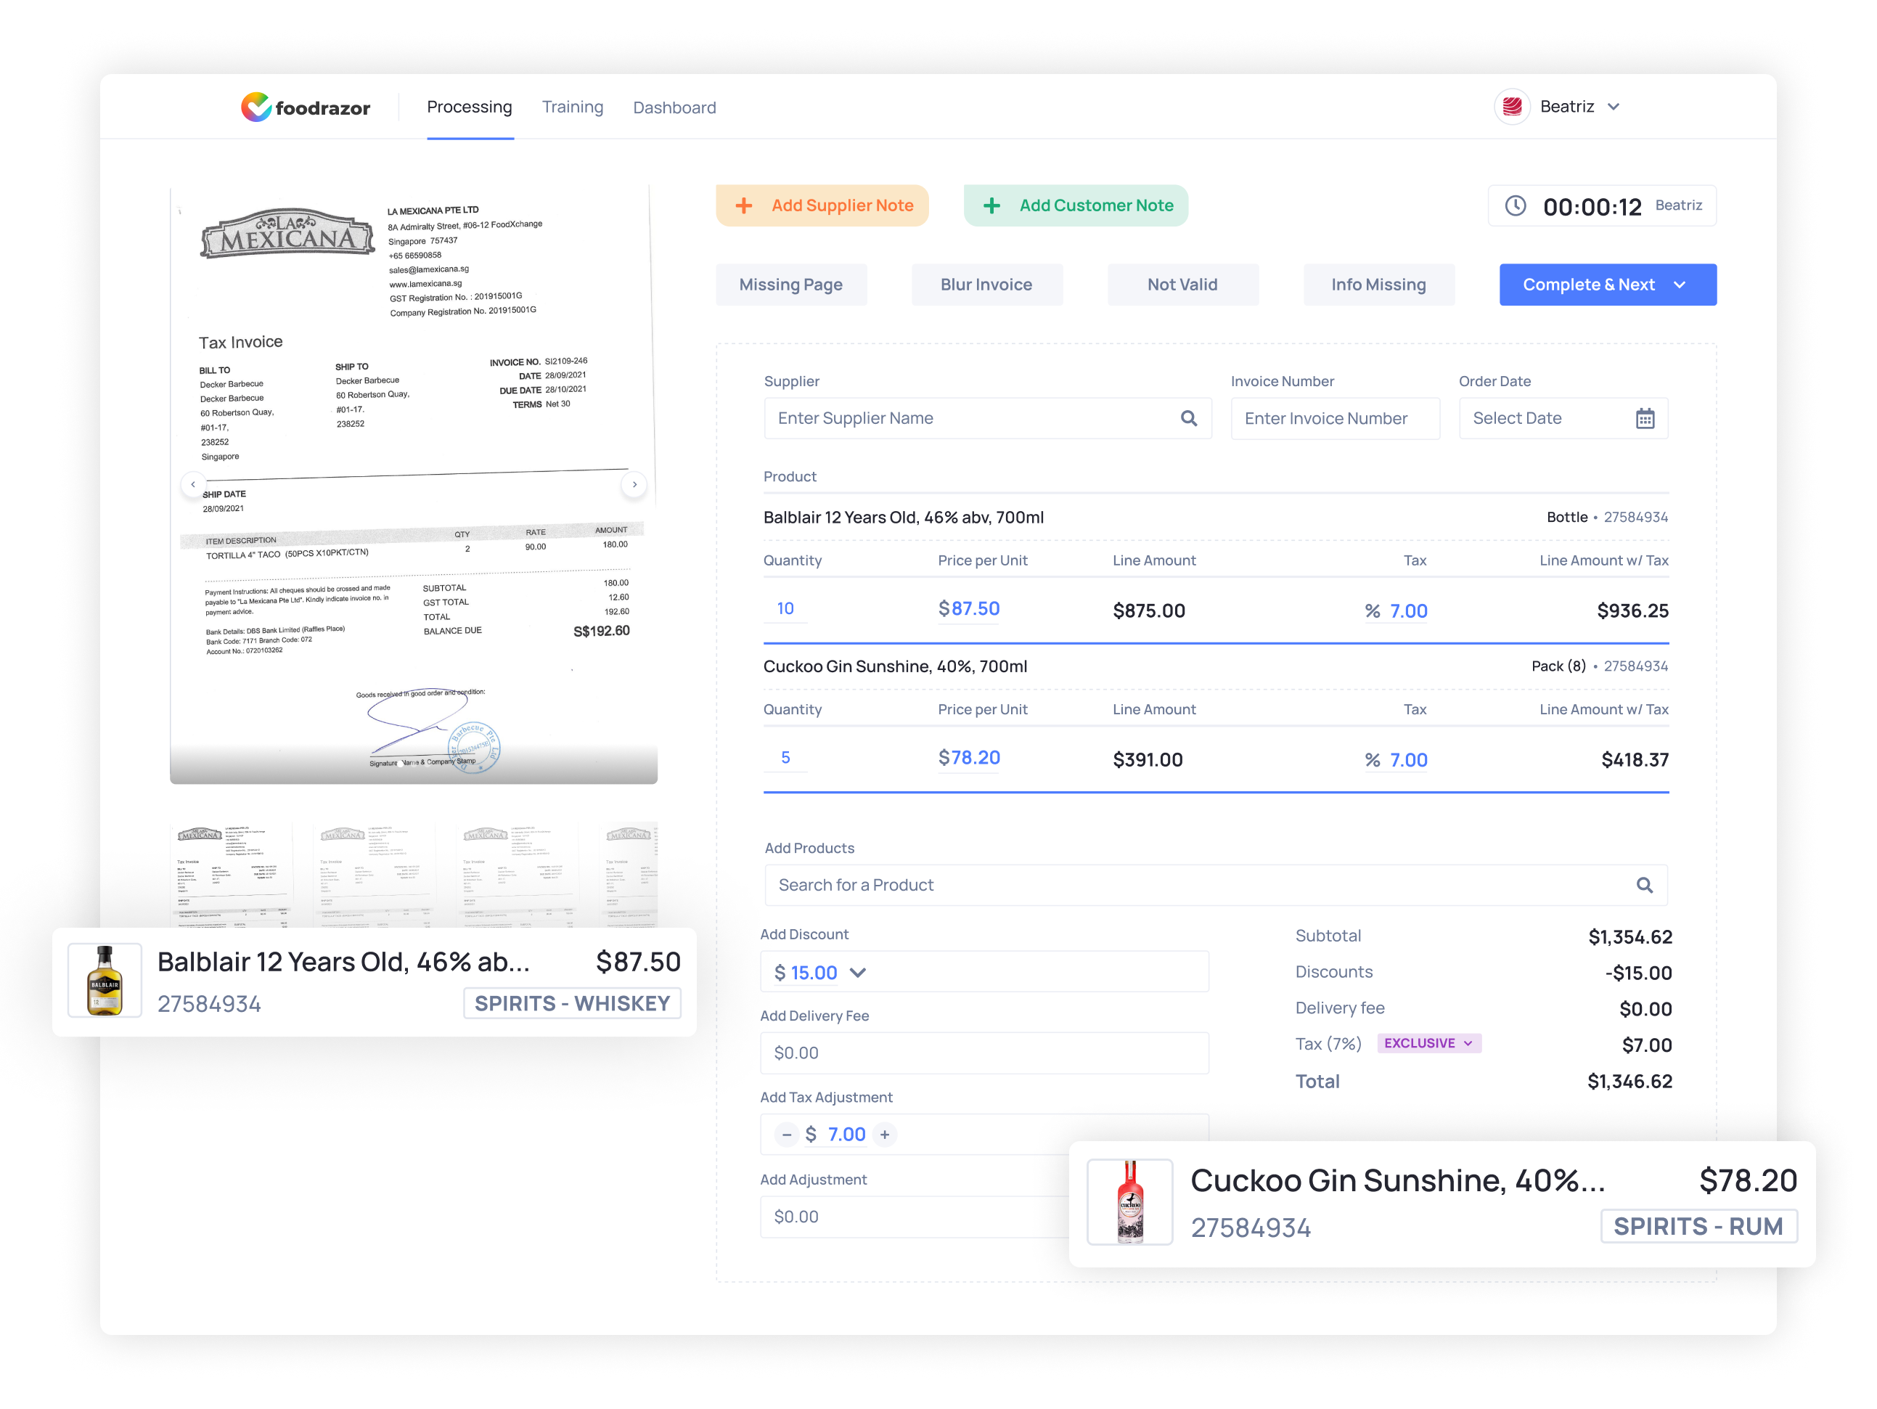Edit Balblair quantity value 10
This screenshot has width=1877, height=1409.
[x=786, y=608]
